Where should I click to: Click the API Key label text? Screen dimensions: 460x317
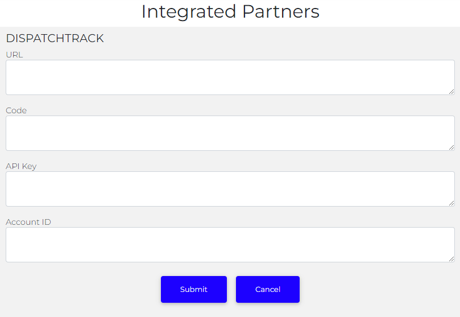pos(21,166)
